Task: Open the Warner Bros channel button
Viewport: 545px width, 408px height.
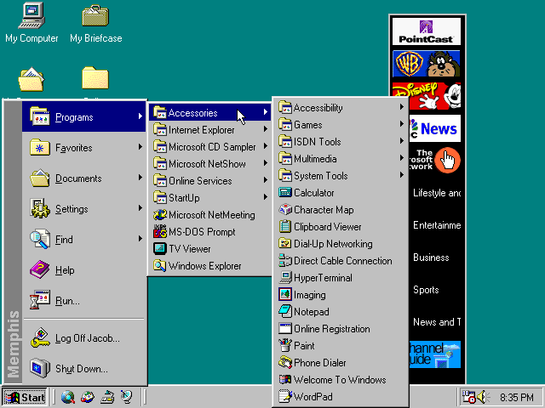Action: 427,64
